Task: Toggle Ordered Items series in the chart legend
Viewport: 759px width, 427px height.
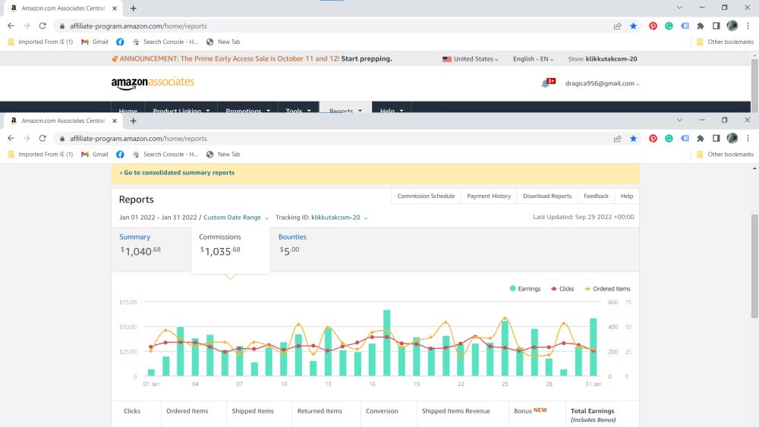Action: [x=607, y=289]
